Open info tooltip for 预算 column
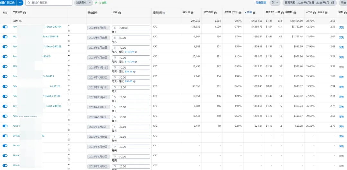Screen dimensions: 347x170 [x=120, y=13]
